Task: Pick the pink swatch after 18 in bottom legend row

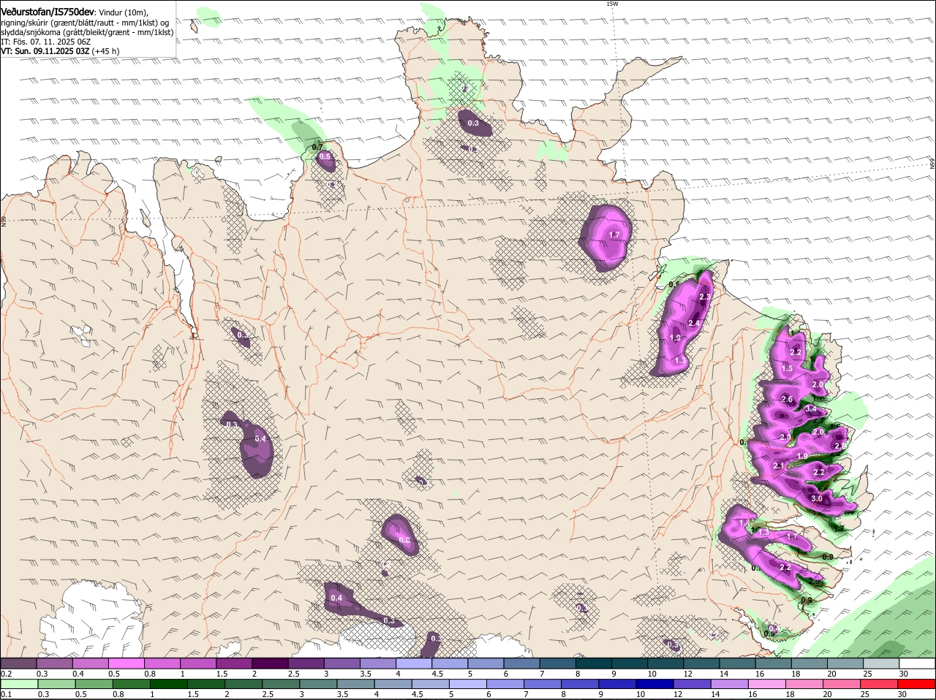Action: click(805, 684)
